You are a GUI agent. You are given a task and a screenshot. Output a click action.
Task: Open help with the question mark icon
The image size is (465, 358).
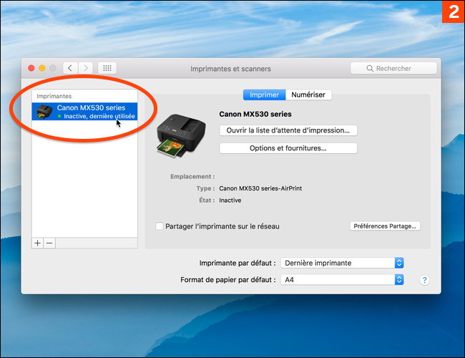(424, 280)
